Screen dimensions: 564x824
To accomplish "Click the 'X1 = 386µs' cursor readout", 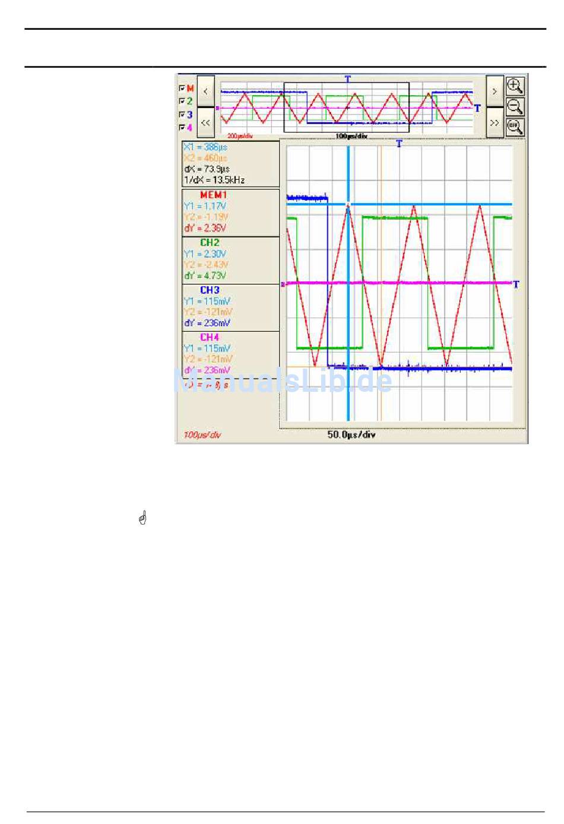I will pyautogui.click(x=205, y=147).
